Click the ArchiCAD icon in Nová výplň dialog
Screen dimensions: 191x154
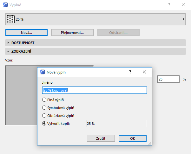(42, 72)
